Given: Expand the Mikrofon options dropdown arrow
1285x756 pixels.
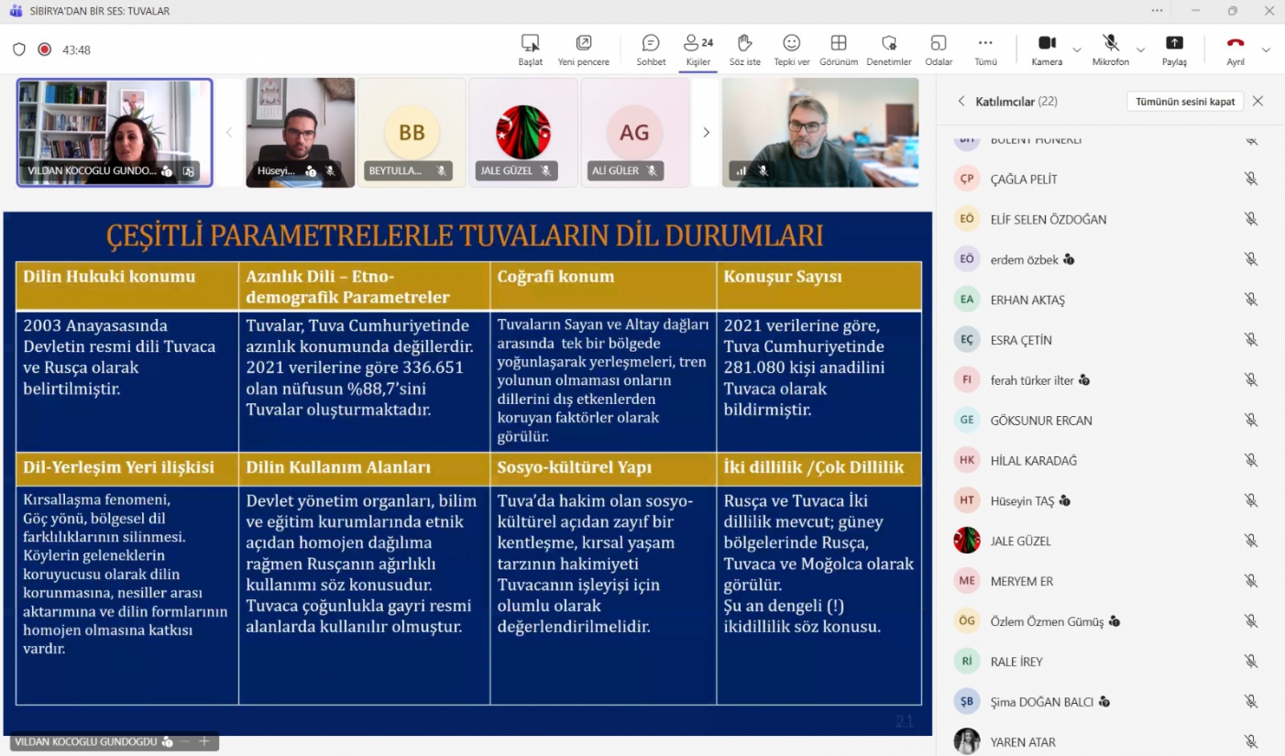Looking at the screenshot, I should click(x=1140, y=49).
